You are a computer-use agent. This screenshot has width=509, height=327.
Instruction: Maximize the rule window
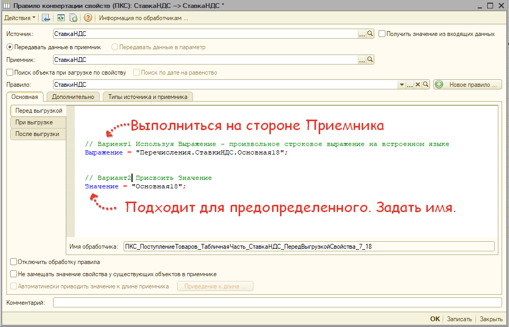point(490,5)
